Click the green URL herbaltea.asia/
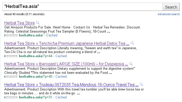The width and height of the screenshot is (182, 102). point(31,35)
